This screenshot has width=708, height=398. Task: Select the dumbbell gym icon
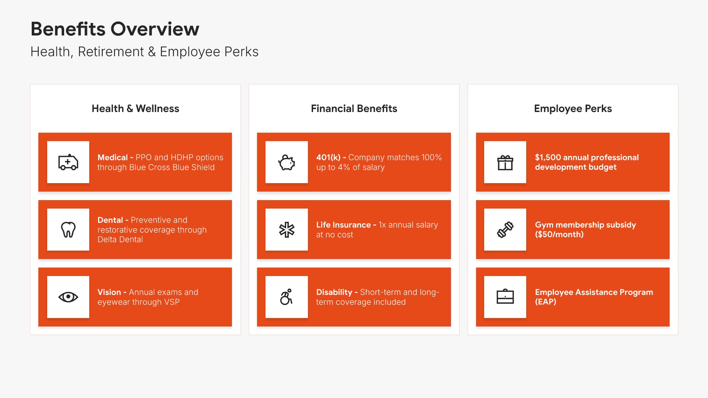(x=505, y=230)
